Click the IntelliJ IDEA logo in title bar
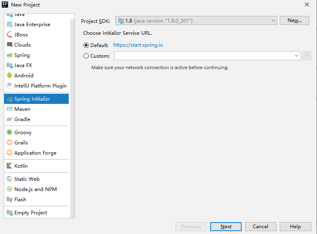317x234 pixels. tap(5, 4)
